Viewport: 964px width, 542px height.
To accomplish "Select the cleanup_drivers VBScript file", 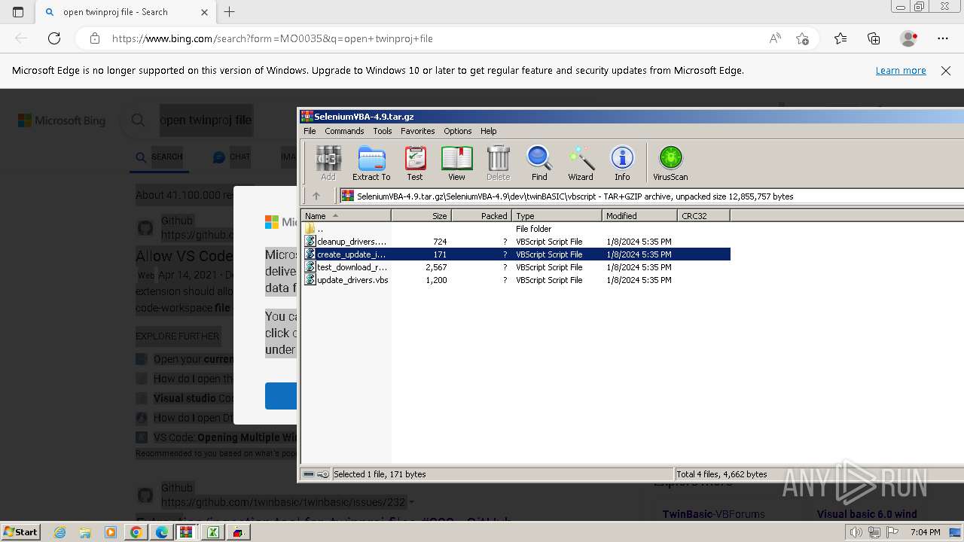I will pos(516,242).
